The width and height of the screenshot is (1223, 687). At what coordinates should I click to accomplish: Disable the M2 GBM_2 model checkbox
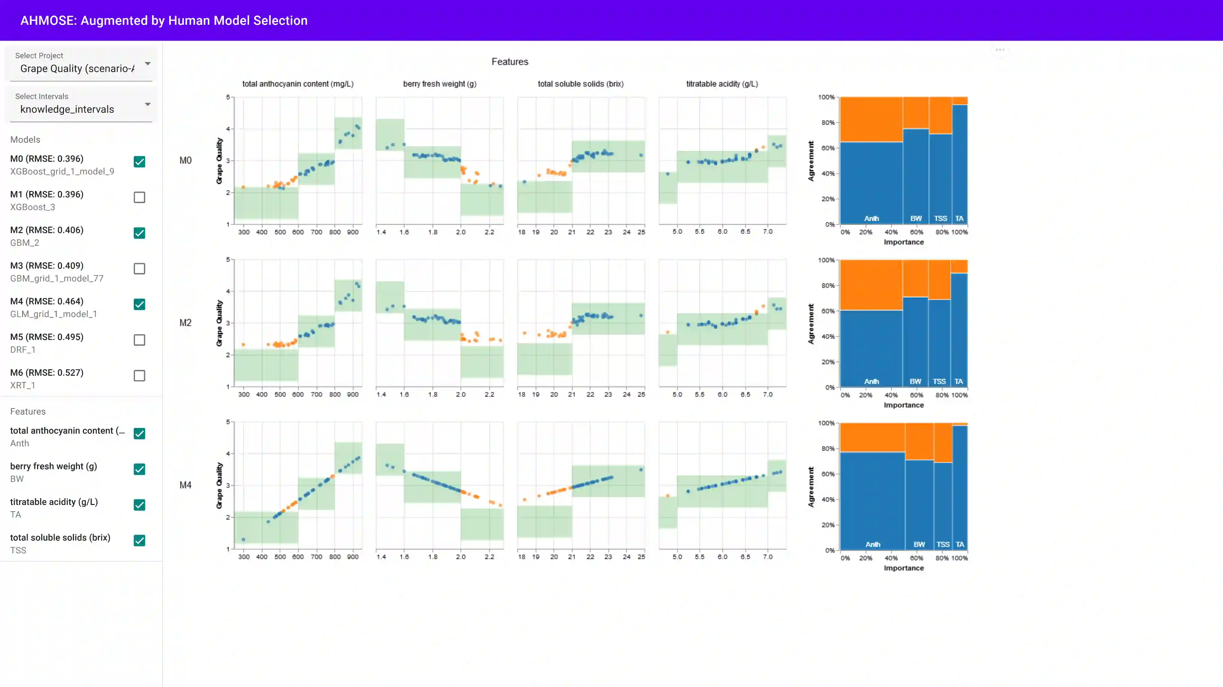pyautogui.click(x=139, y=233)
